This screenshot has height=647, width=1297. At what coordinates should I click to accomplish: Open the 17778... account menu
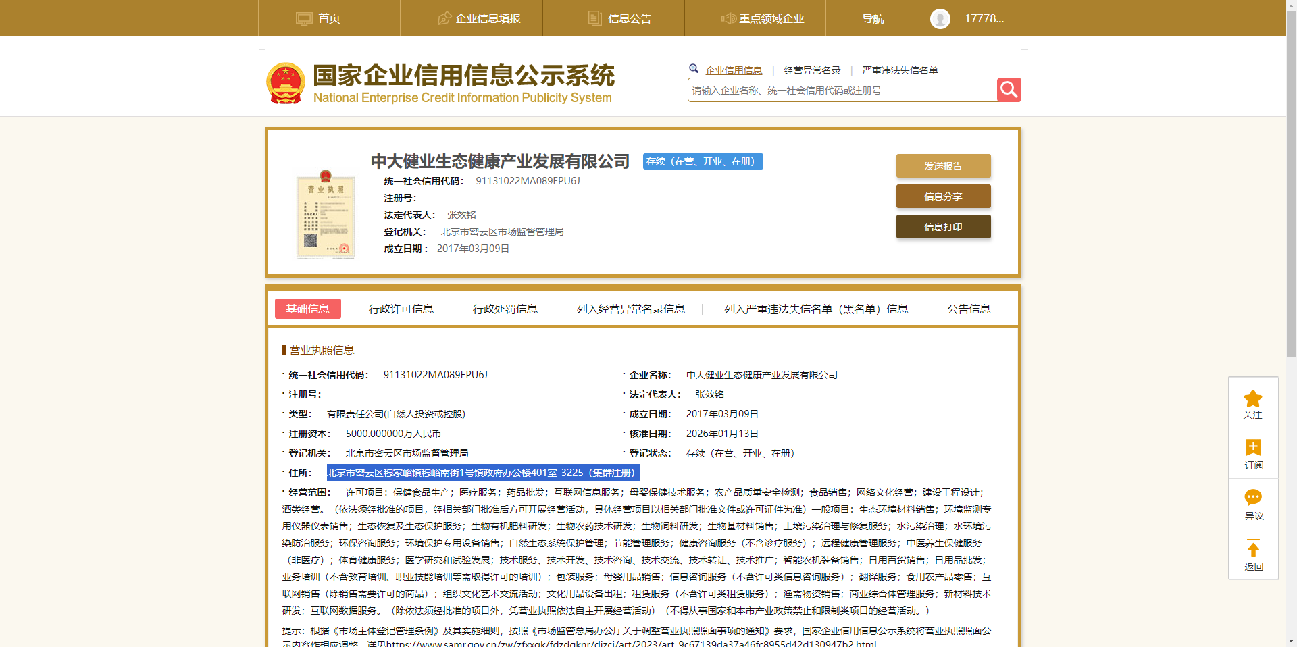[x=984, y=18]
